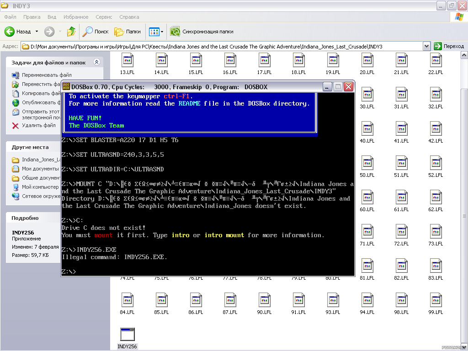Click the Delete file (Удалить файл) link
This screenshot has height=351, width=468.
38,125
